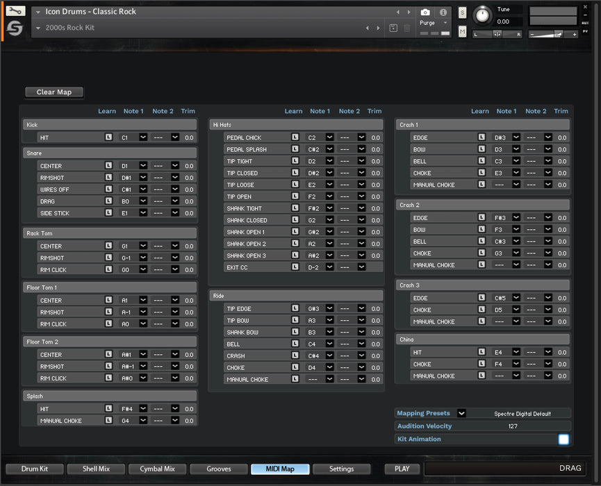Enable Solo with the S button
The height and width of the screenshot is (486, 601).
(x=461, y=12)
